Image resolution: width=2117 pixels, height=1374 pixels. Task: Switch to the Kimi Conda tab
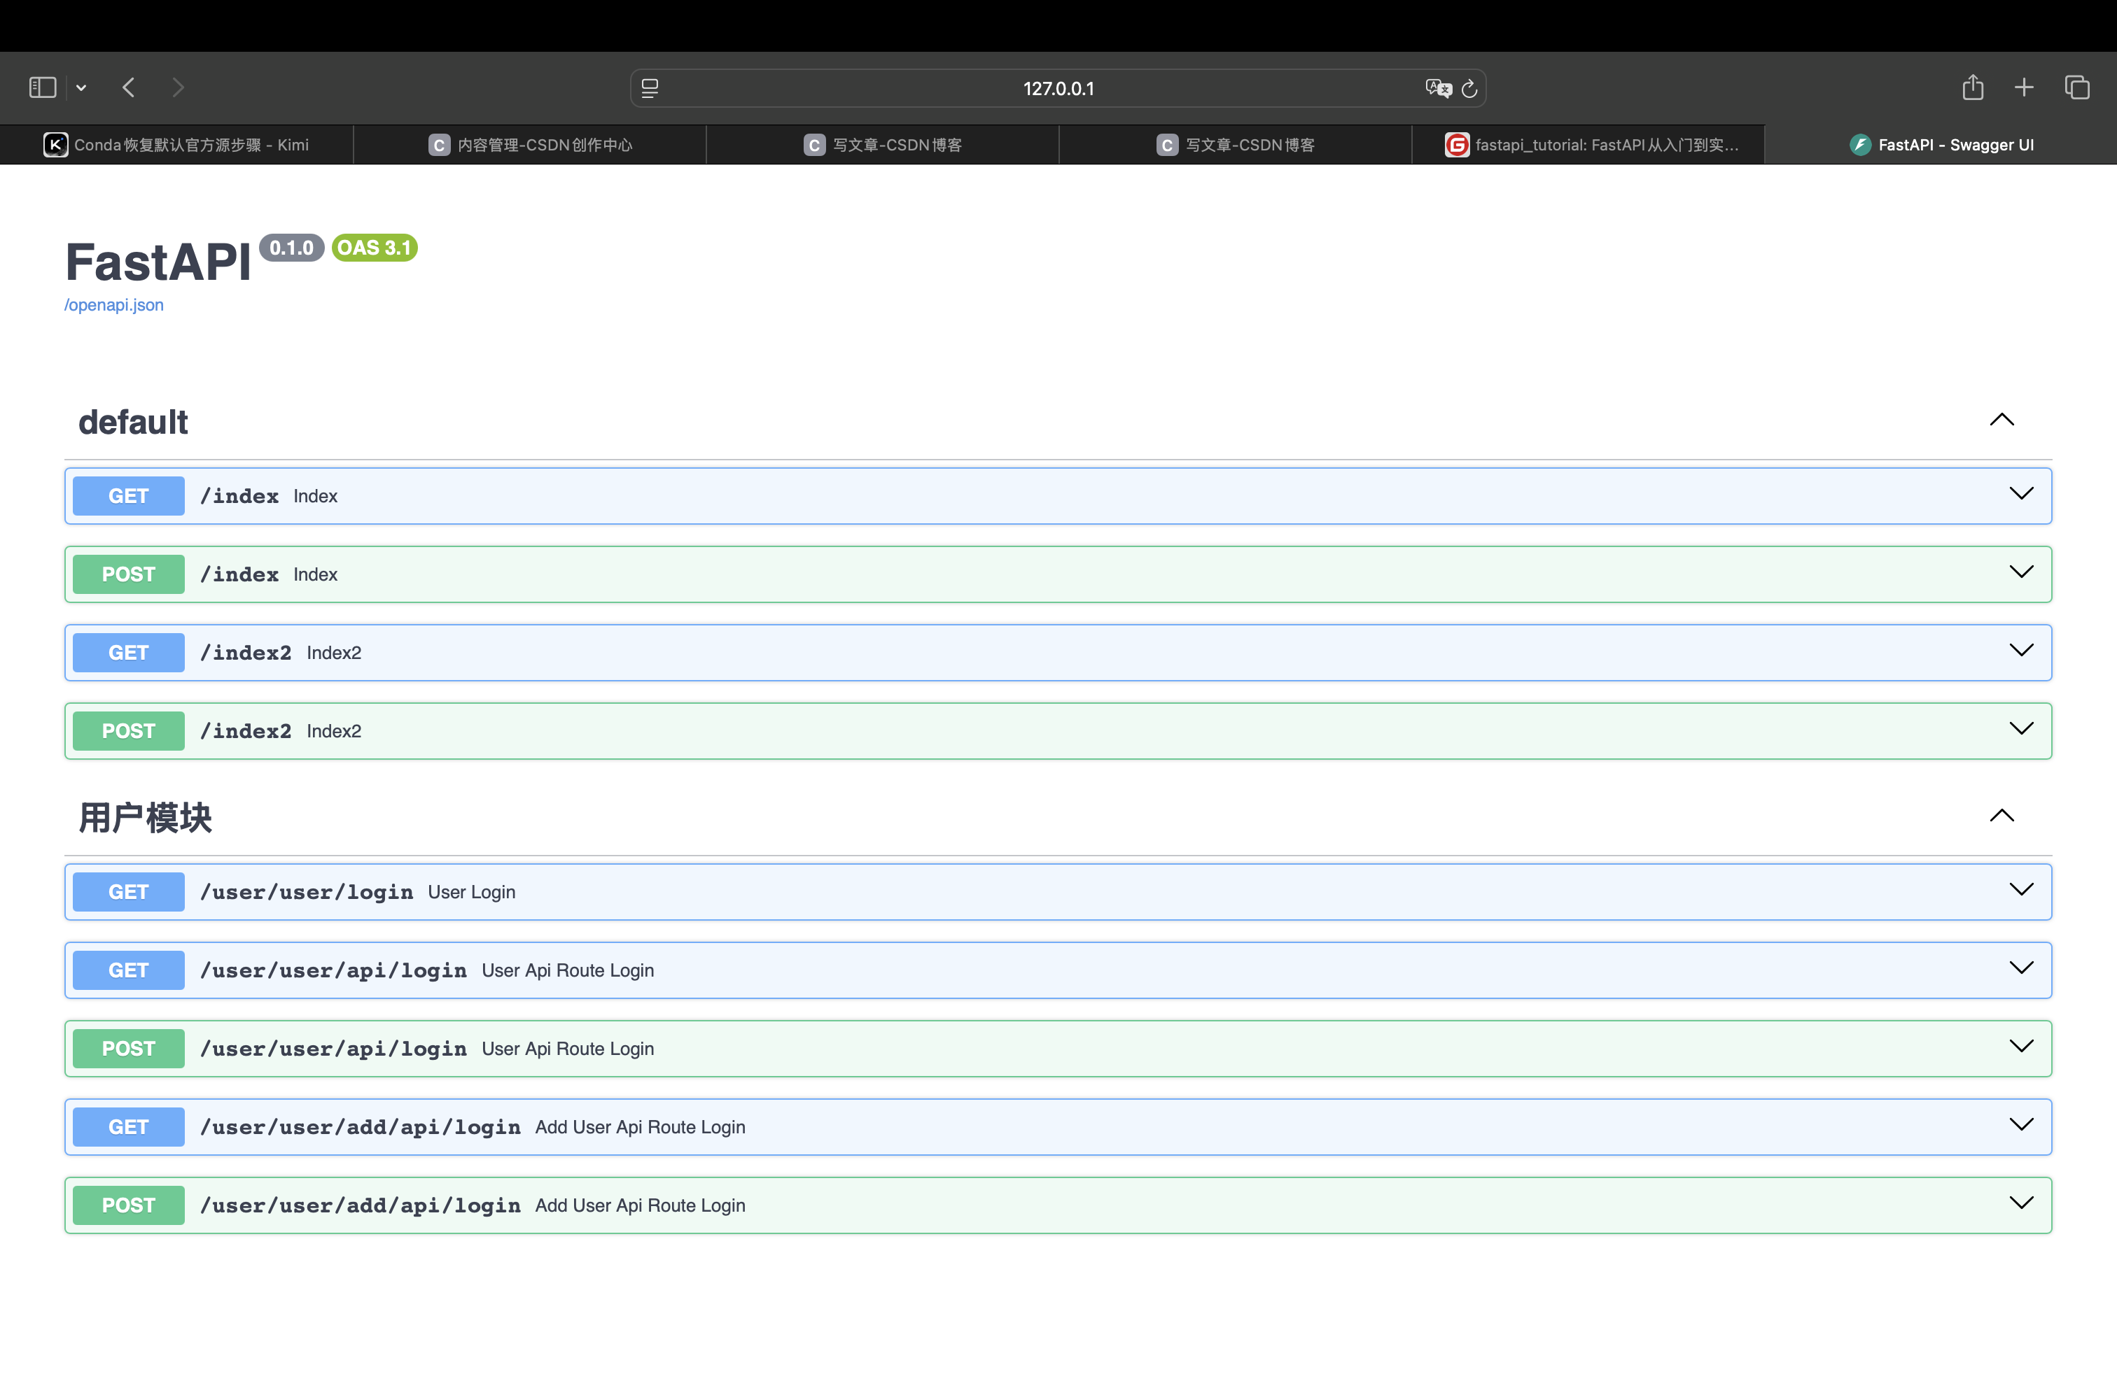pyautogui.click(x=176, y=145)
